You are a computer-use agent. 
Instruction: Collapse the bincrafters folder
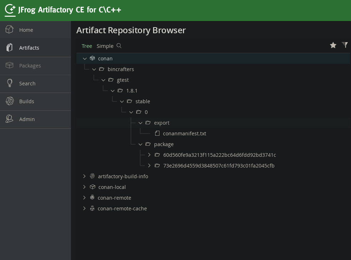coord(94,69)
